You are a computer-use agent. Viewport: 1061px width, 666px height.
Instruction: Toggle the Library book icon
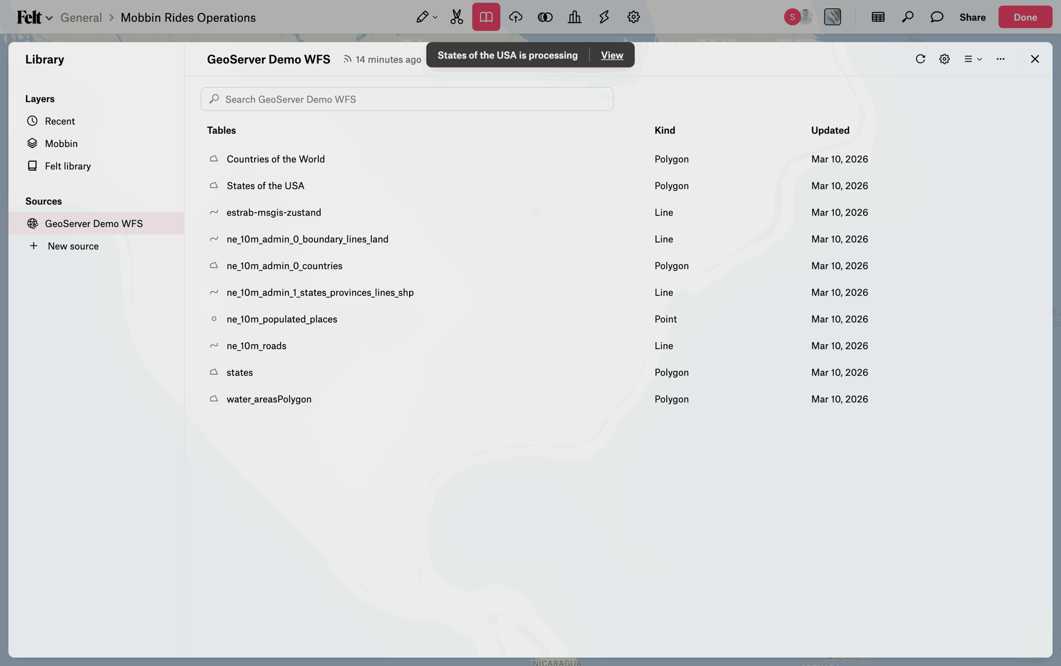tap(486, 17)
